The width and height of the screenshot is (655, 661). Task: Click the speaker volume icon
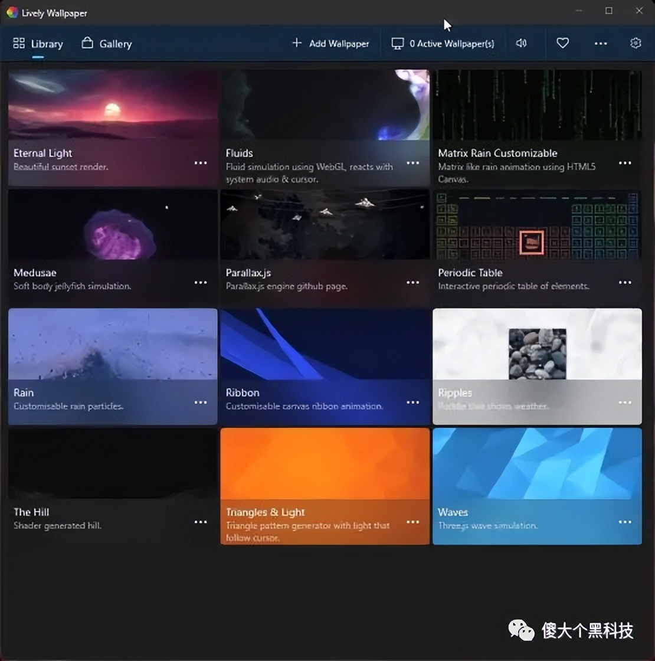click(522, 43)
